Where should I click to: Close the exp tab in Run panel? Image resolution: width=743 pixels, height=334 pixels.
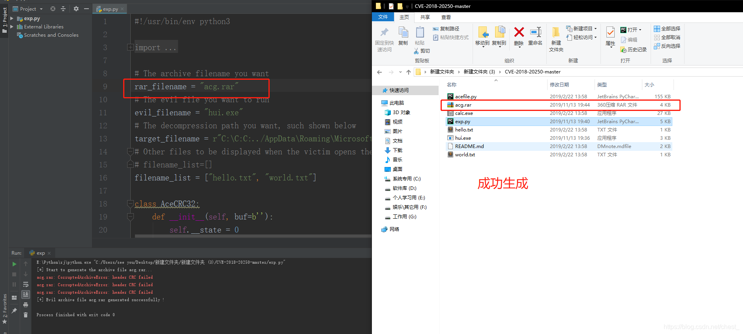pyautogui.click(x=49, y=253)
